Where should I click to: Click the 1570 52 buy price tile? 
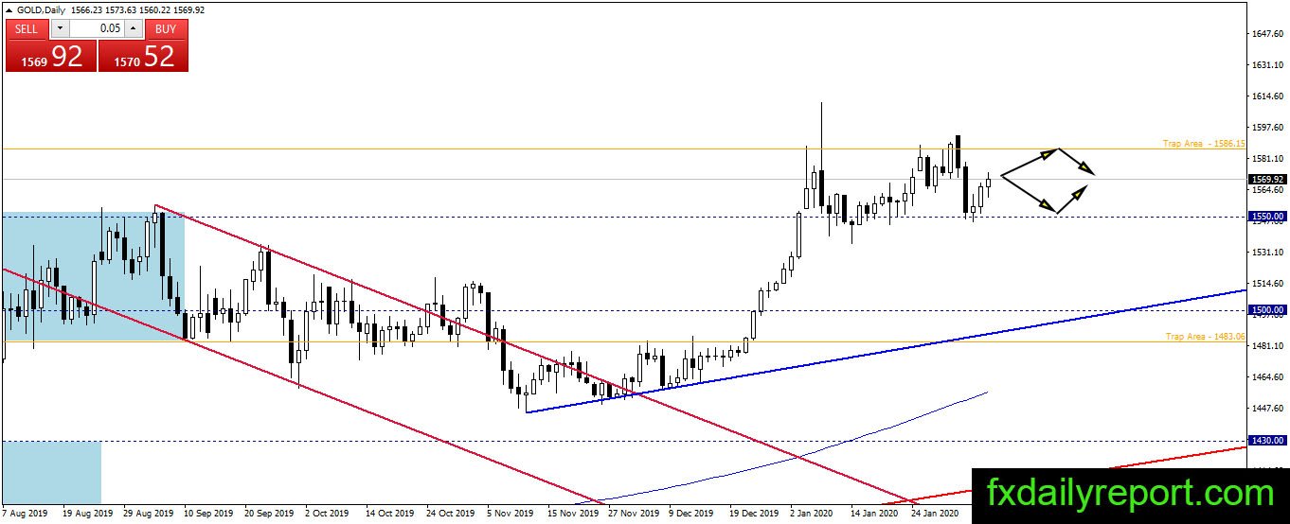[x=143, y=56]
